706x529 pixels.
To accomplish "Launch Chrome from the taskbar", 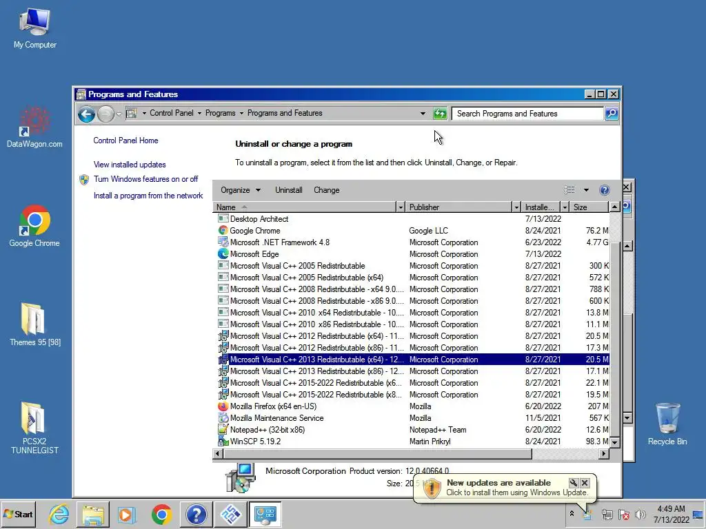I will click(161, 514).
